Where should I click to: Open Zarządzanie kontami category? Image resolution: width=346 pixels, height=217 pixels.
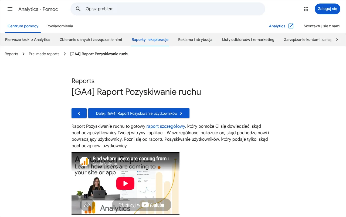[x=308, y=40]
